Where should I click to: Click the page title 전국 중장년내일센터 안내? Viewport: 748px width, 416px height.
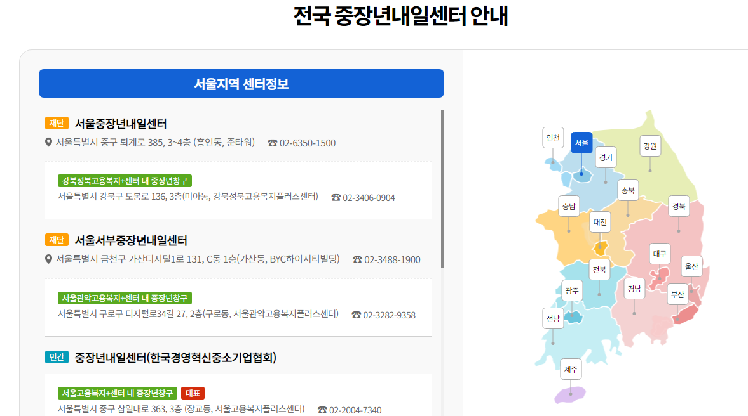(400, 16)
